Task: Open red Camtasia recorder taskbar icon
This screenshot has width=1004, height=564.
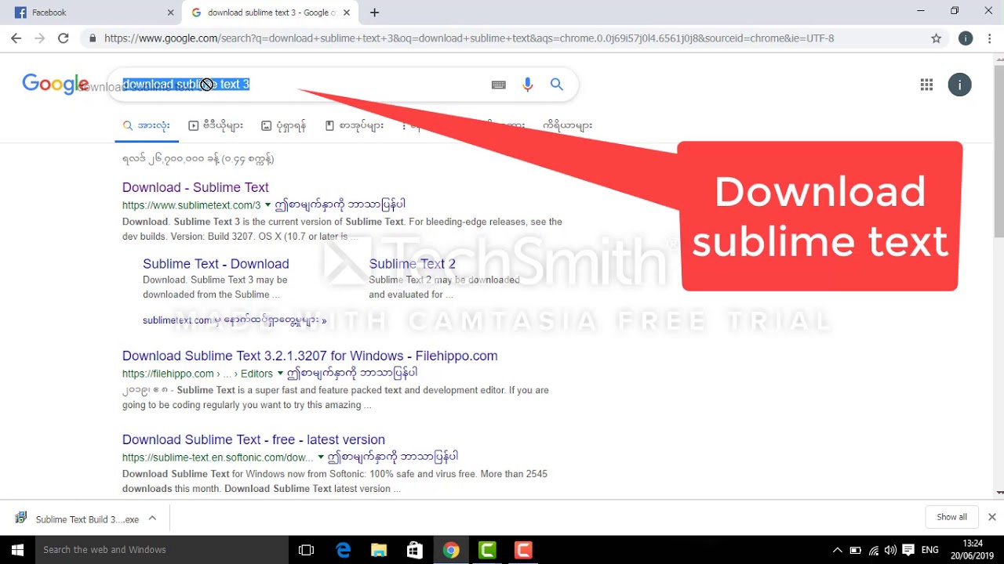Action: [522, 550]
